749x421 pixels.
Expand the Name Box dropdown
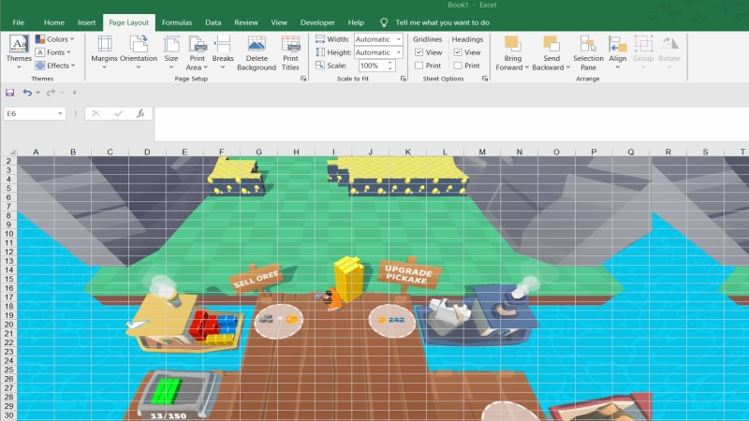click(60, 113)
